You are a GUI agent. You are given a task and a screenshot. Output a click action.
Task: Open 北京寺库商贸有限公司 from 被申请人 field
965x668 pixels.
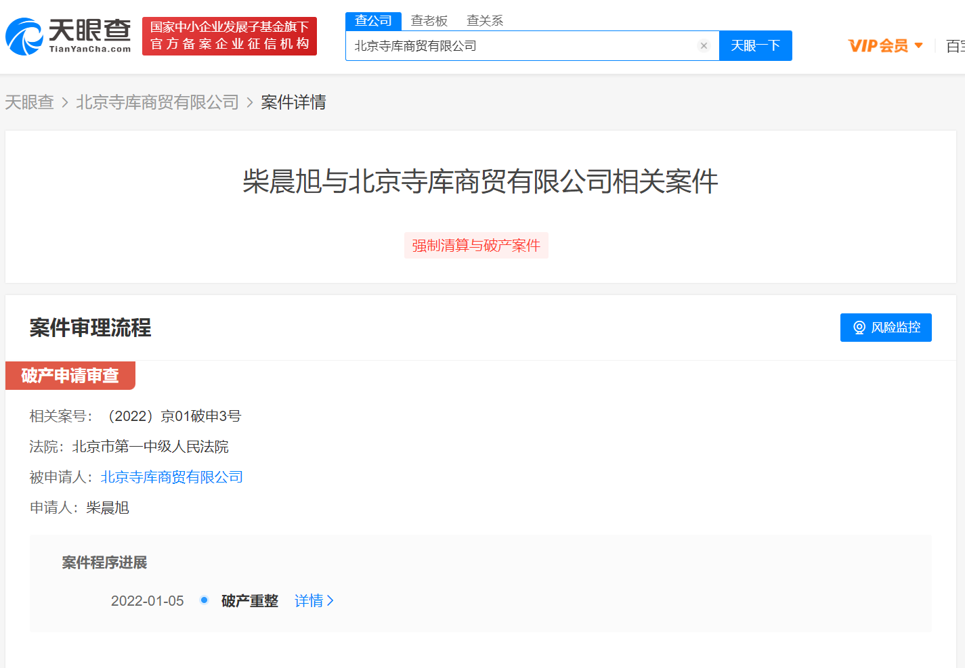click(x=171, y=476)
